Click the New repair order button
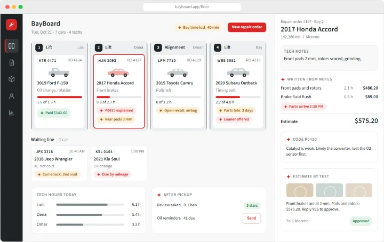Viewport: 384px width, 242px height. point(247,27)
